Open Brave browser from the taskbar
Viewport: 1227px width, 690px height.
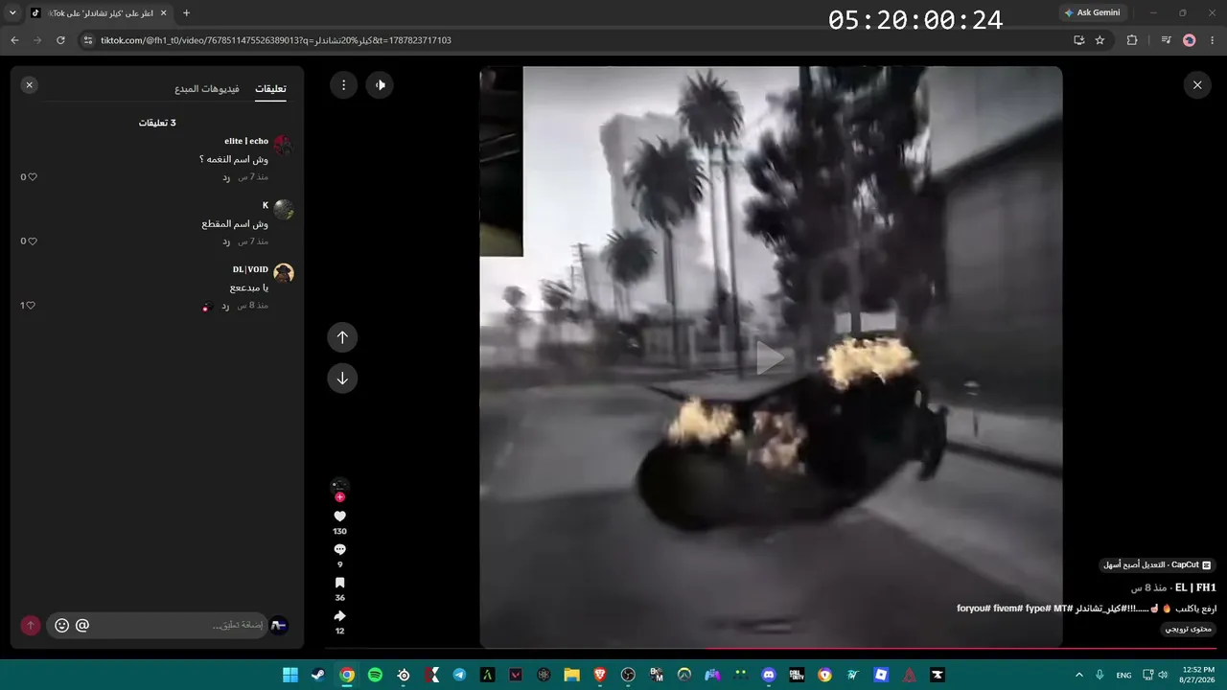[x=600, y=675]
